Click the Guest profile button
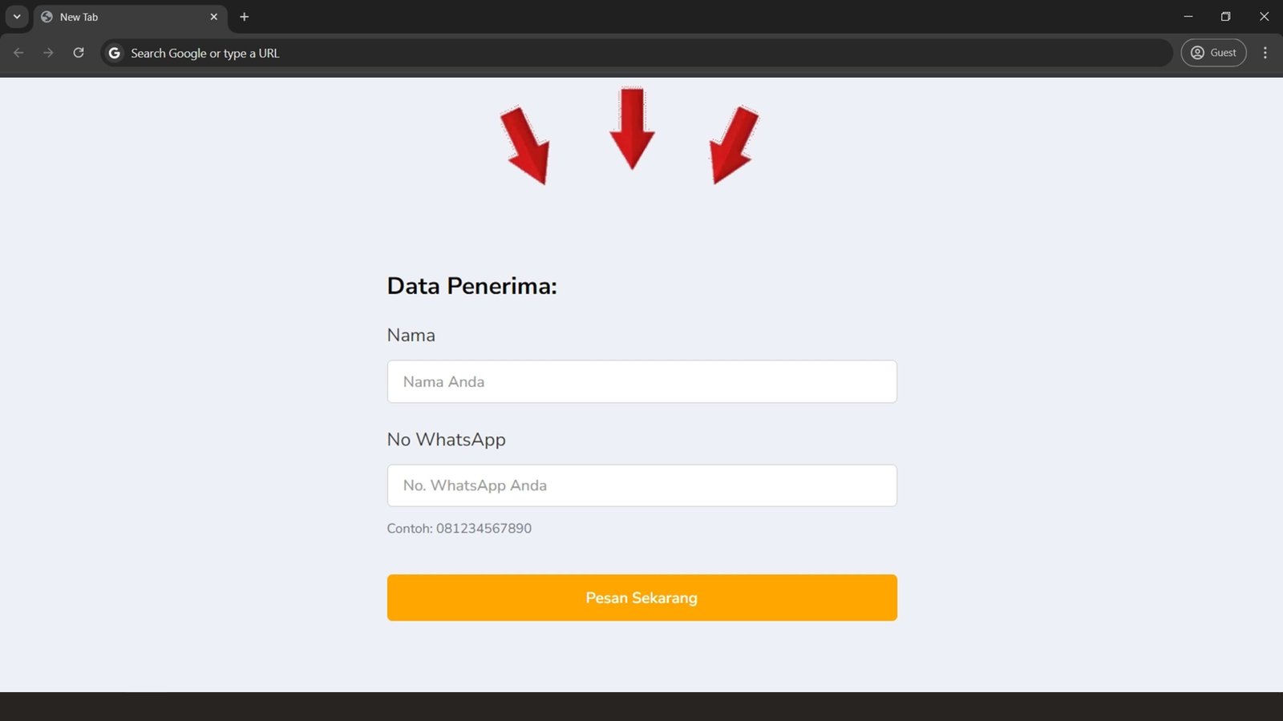1283x721 pixels. click(1213, 53)
